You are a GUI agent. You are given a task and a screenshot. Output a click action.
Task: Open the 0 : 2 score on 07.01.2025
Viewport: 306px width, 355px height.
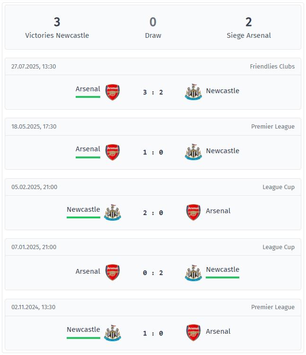[153, 273]
